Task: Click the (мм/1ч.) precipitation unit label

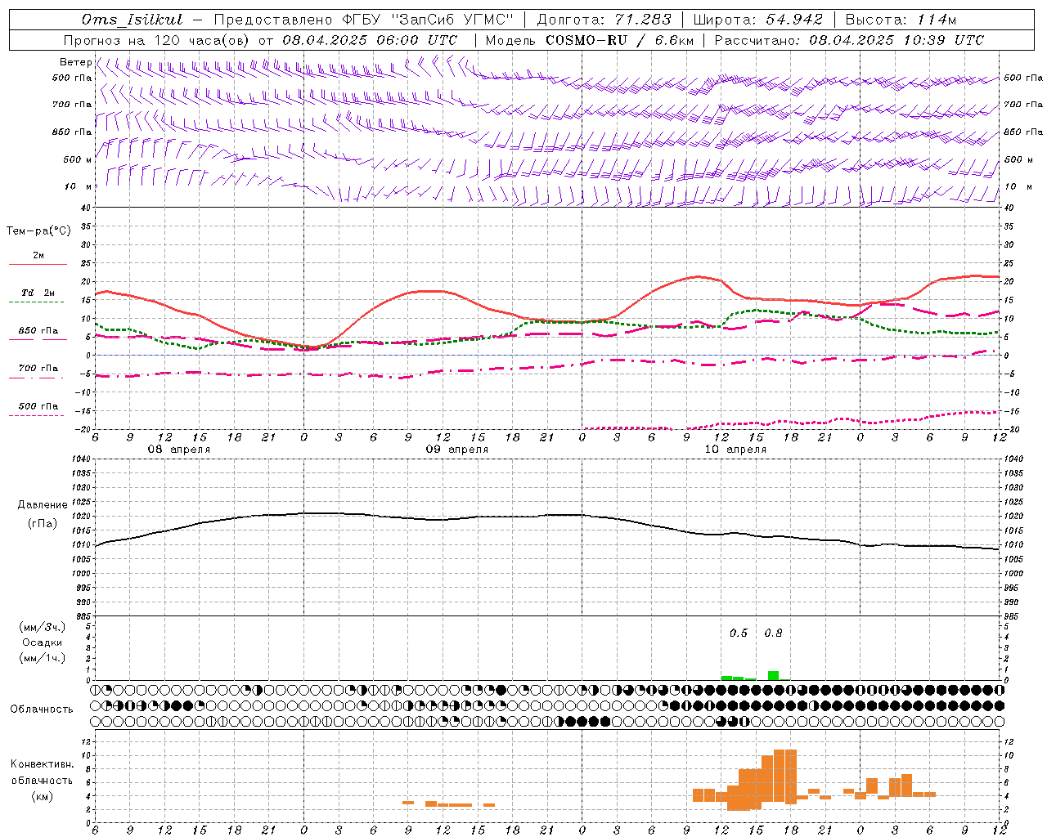Action: [43, 658]
